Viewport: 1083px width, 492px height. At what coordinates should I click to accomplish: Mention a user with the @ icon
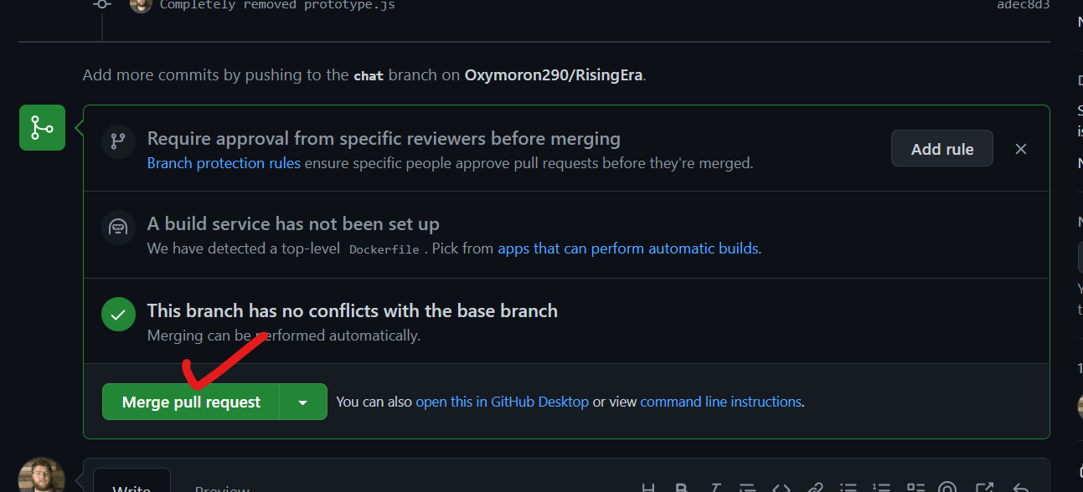coord(947,488)
